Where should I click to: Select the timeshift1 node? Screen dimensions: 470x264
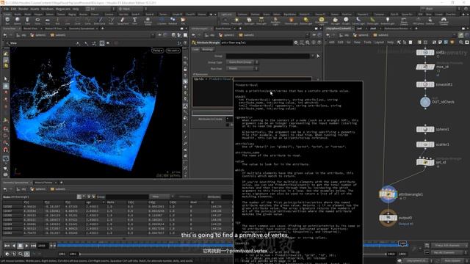pos(425,84)
